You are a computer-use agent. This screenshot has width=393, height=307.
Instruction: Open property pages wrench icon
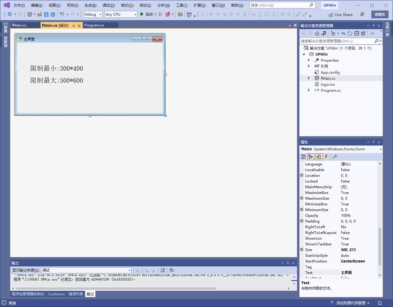[335, 157]
